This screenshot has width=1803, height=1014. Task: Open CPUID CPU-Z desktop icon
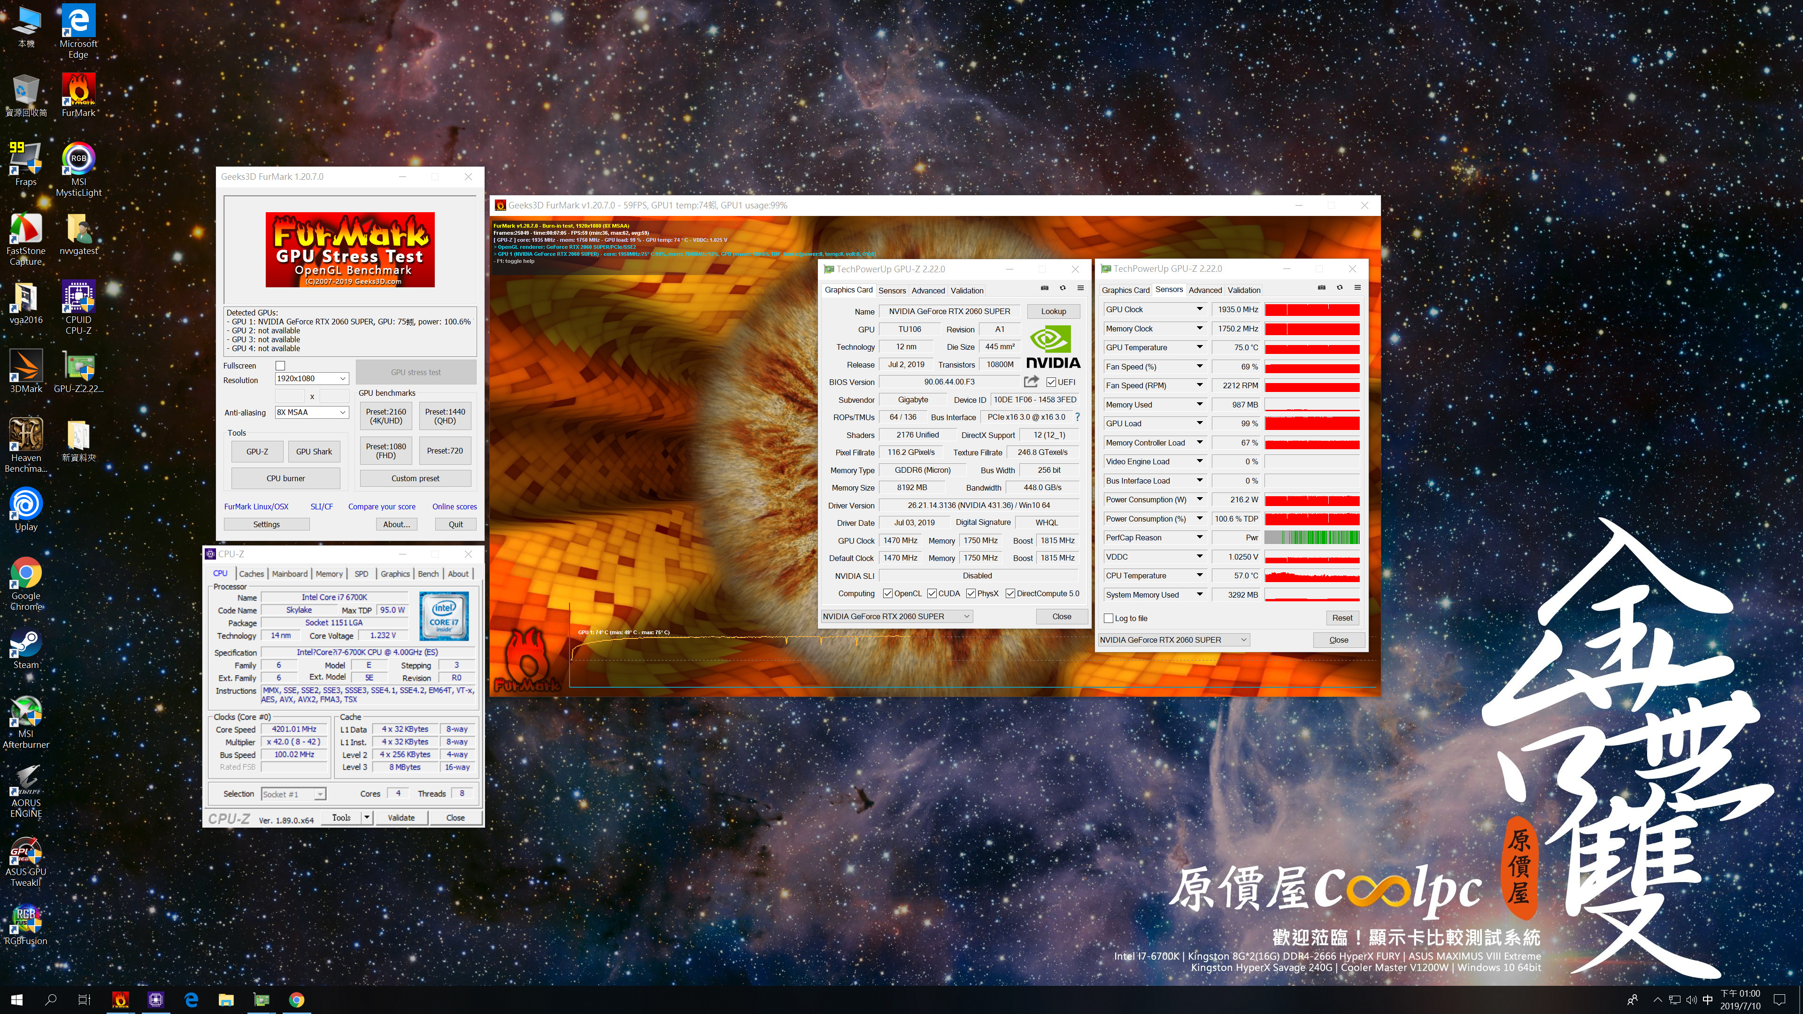78,308
